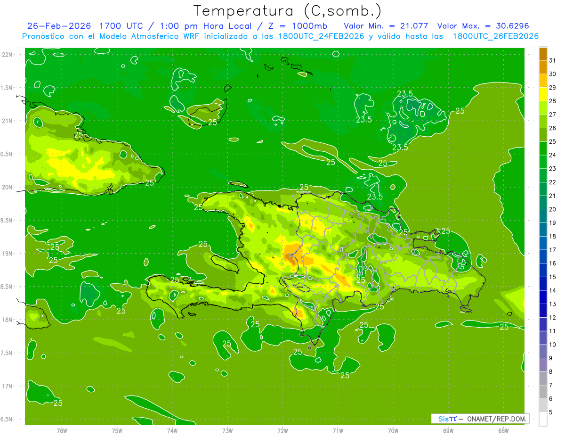Pick the legend color between 20 and 21
Screen dimensions: 565x437
[543, 203]
